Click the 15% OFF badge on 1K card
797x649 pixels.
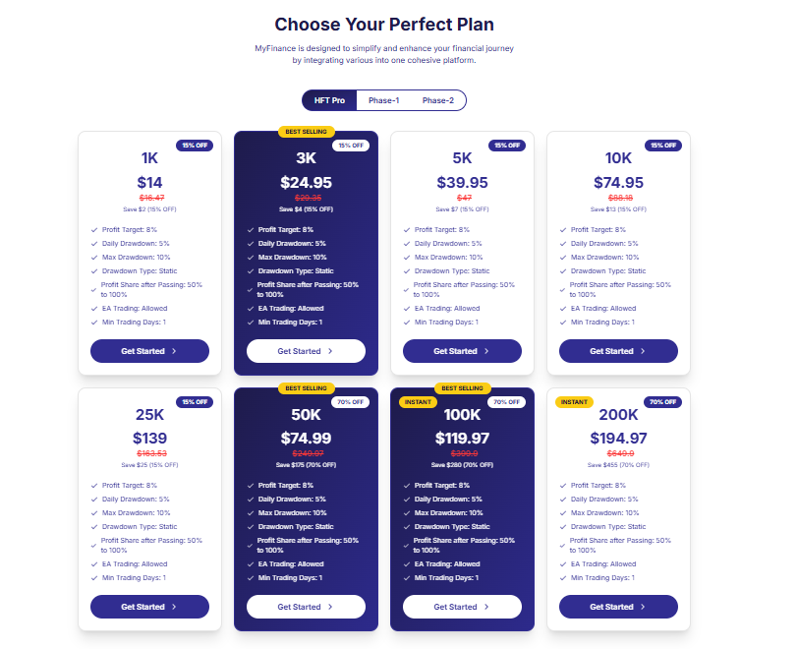click(195, 146)
